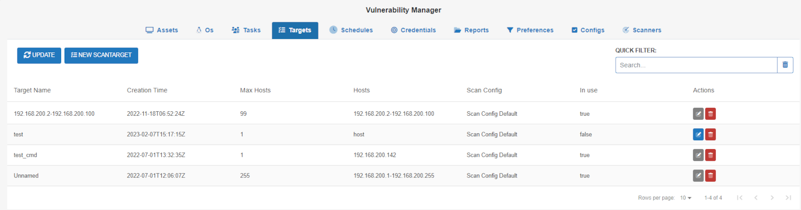Open the Scanners tab
The width and height of the screenshot is (801, 210).
pyautogui.click(x=642, y=30)
